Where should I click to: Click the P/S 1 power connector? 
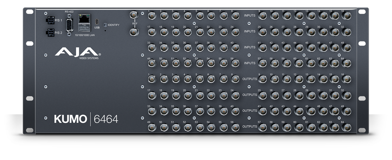point(50,20)
